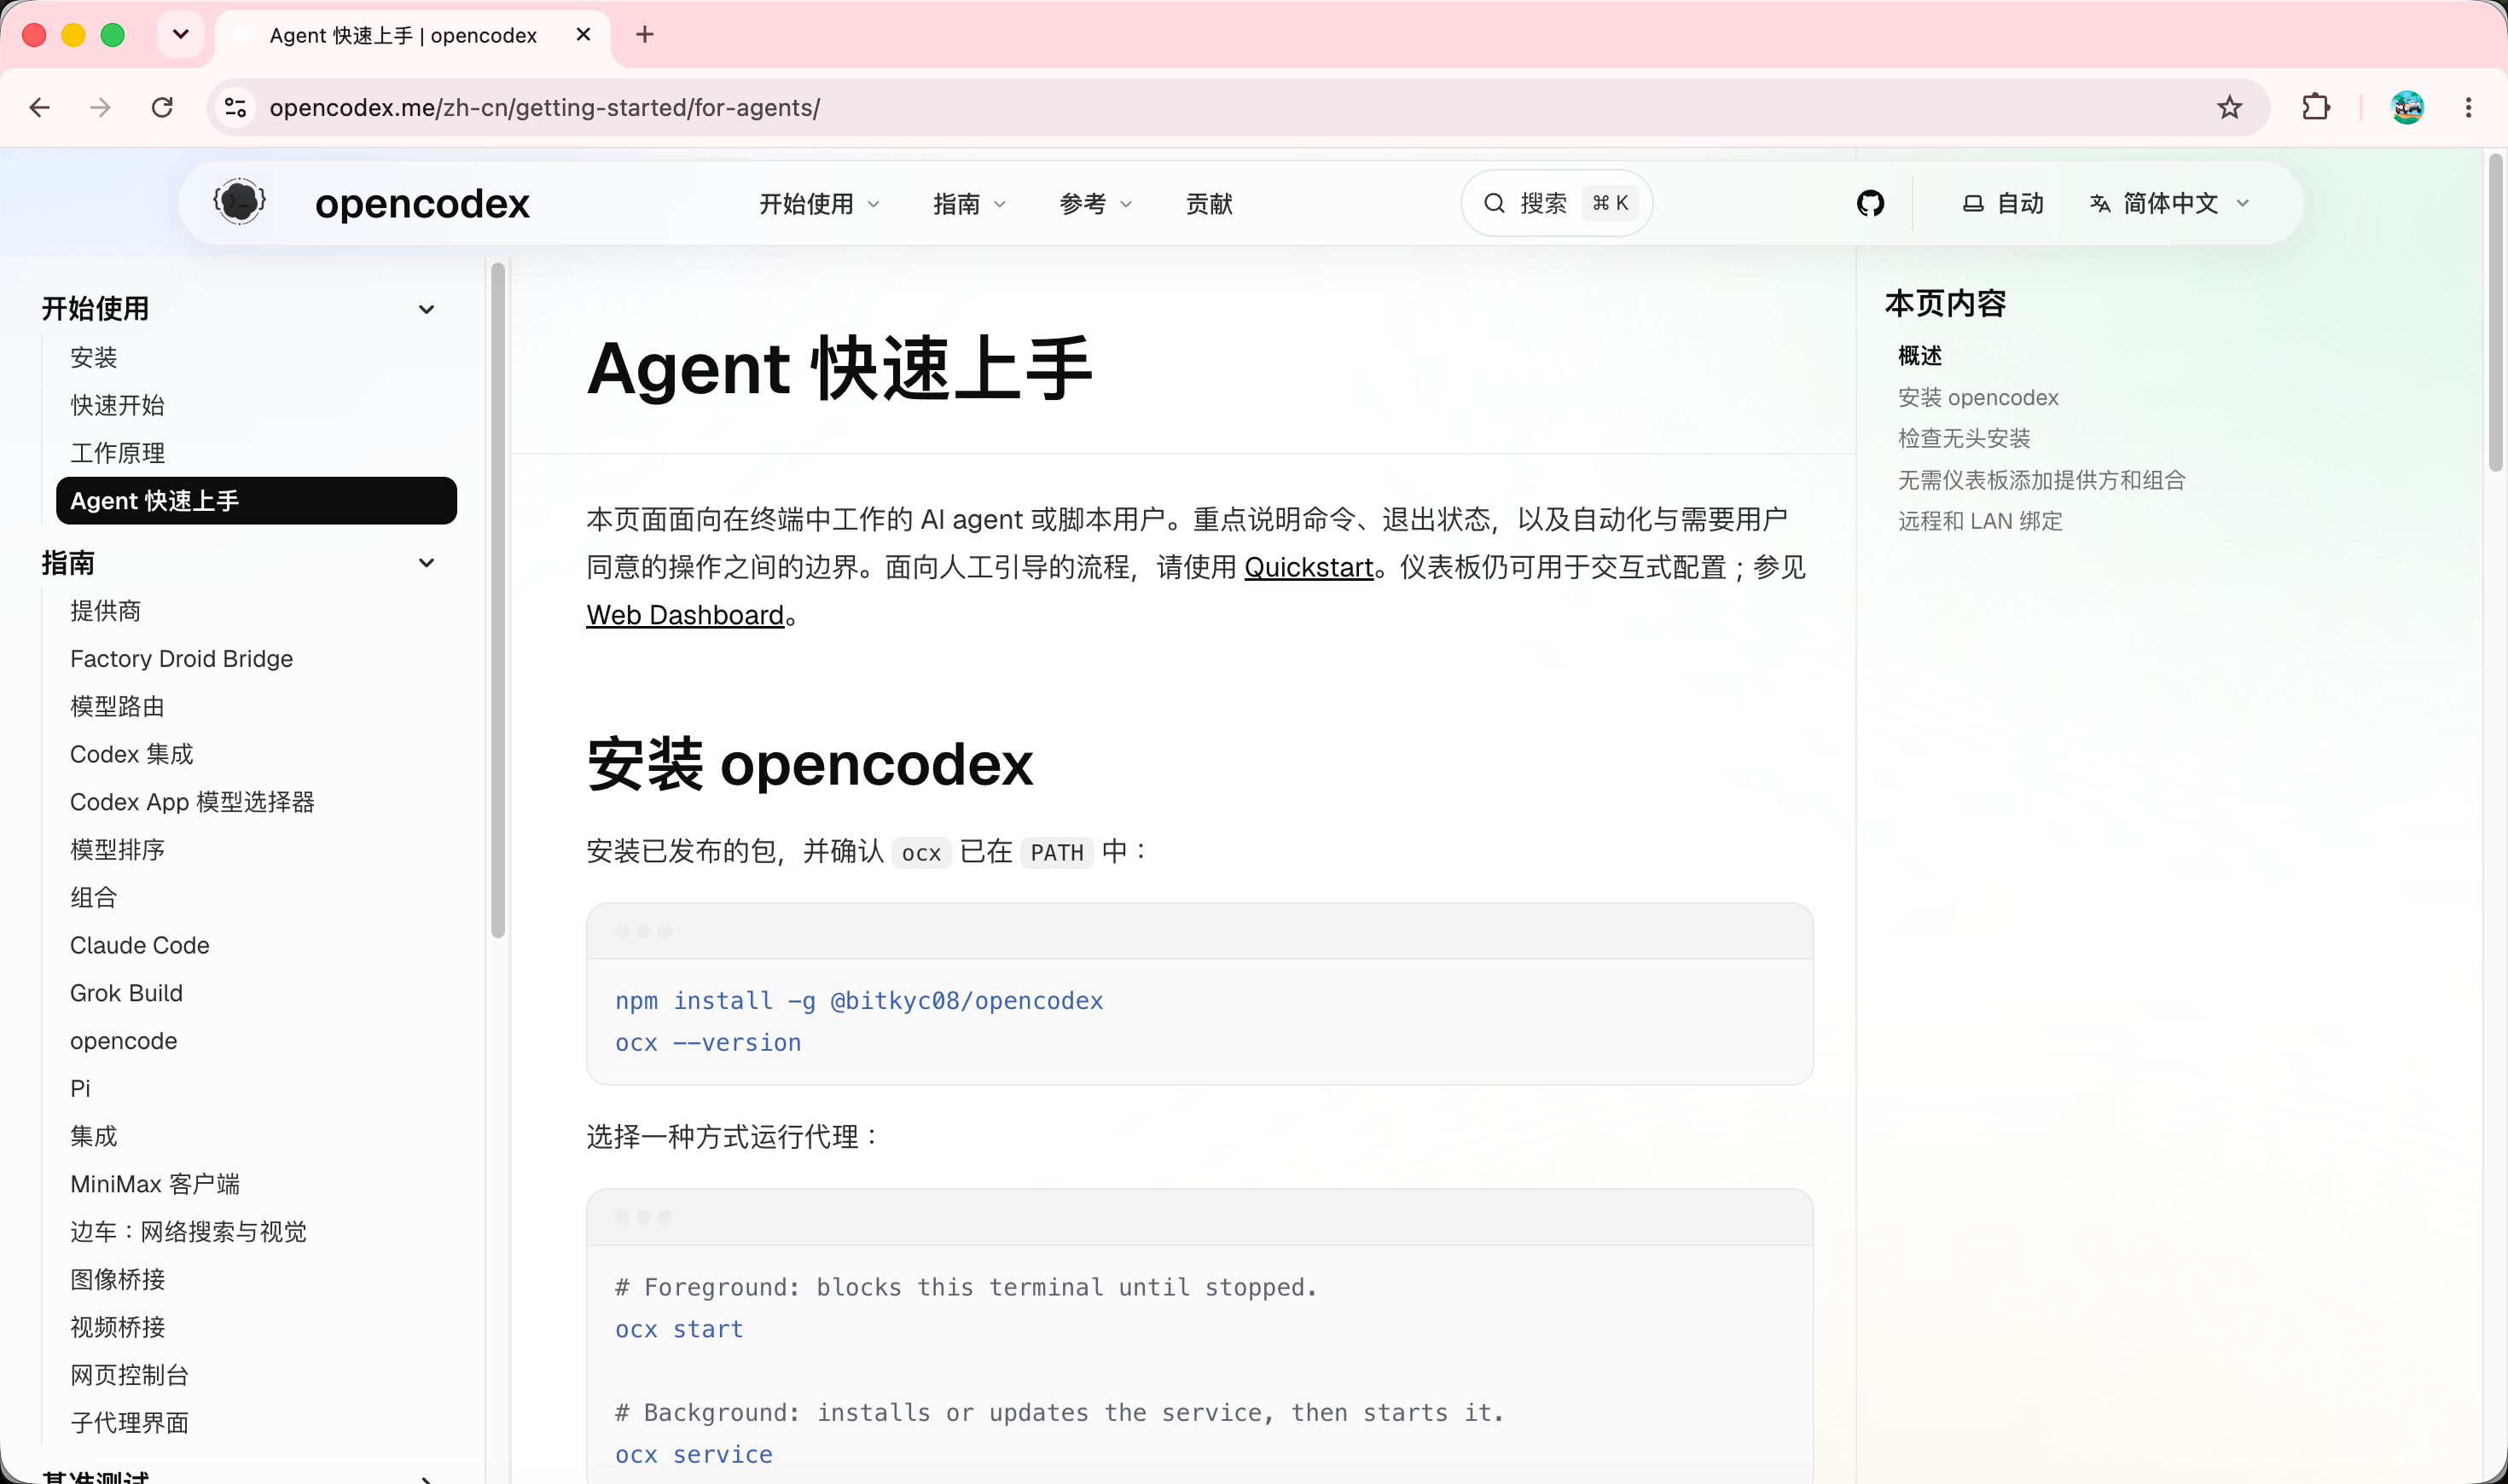2508x1484 pixels.
Task: Open the 边车：网络搜索与视觉 page
Action: tap(188, 1232)
